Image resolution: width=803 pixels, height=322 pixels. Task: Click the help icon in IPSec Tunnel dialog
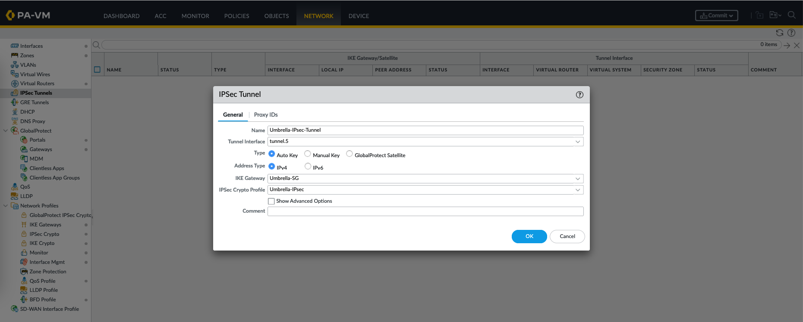pos(579,95)
